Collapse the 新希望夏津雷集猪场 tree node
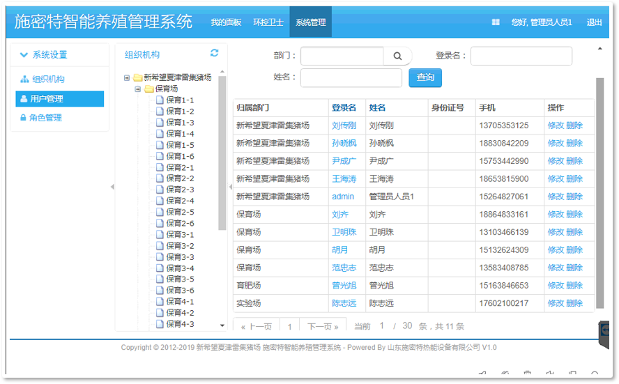The width and height of the screenshot is (619, 384). pos(126,78)
